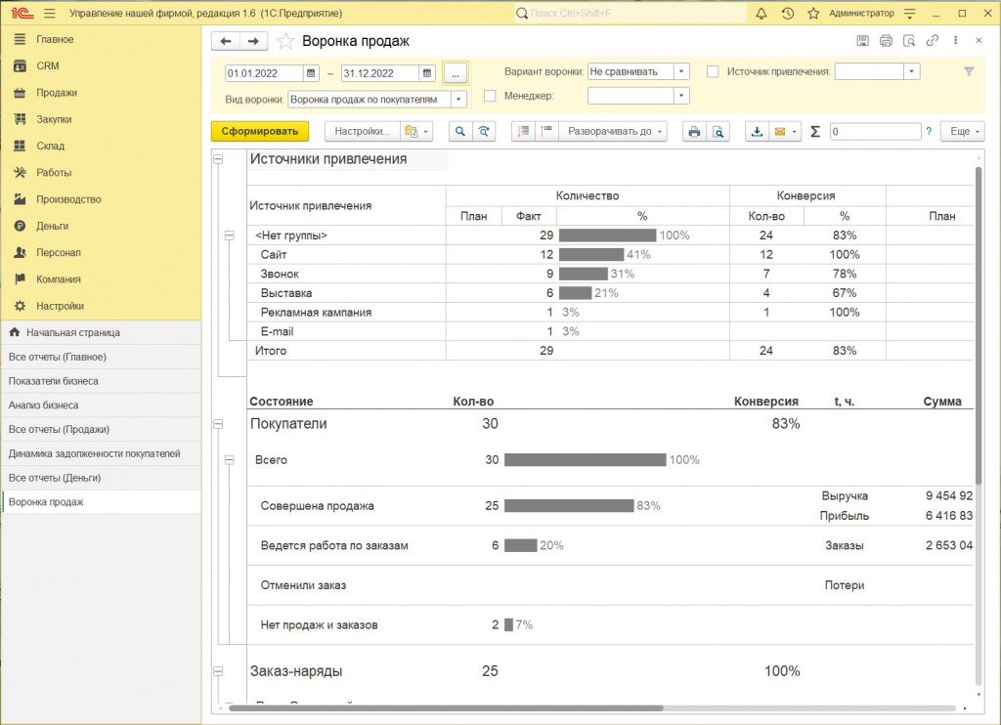Click find next icon in toolbar
Screen dimensions: 1001x725
pyautogui.click(x=484, y=132)
